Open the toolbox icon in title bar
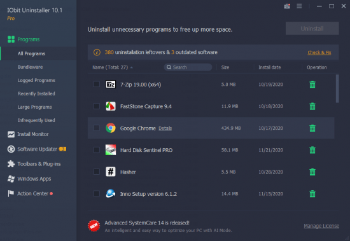The image size is (350, 241). click(287, 6)
